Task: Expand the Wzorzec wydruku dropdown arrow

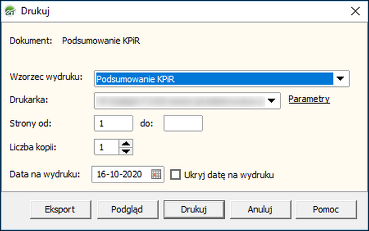Action: click(x=341, y=79)
